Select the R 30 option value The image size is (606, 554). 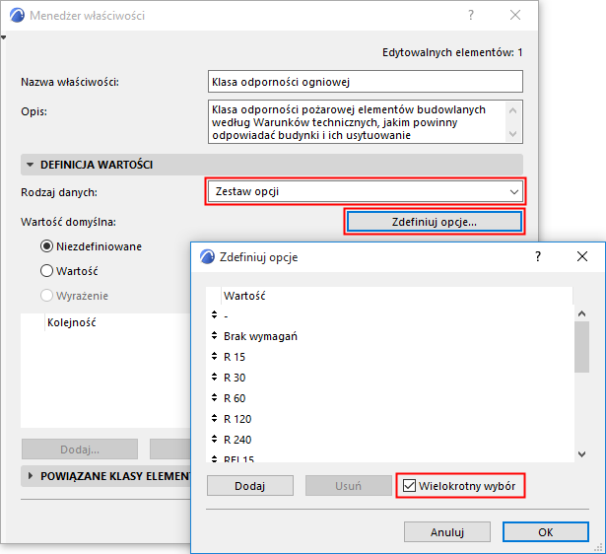pyautogui.click(x=235, y=378)
